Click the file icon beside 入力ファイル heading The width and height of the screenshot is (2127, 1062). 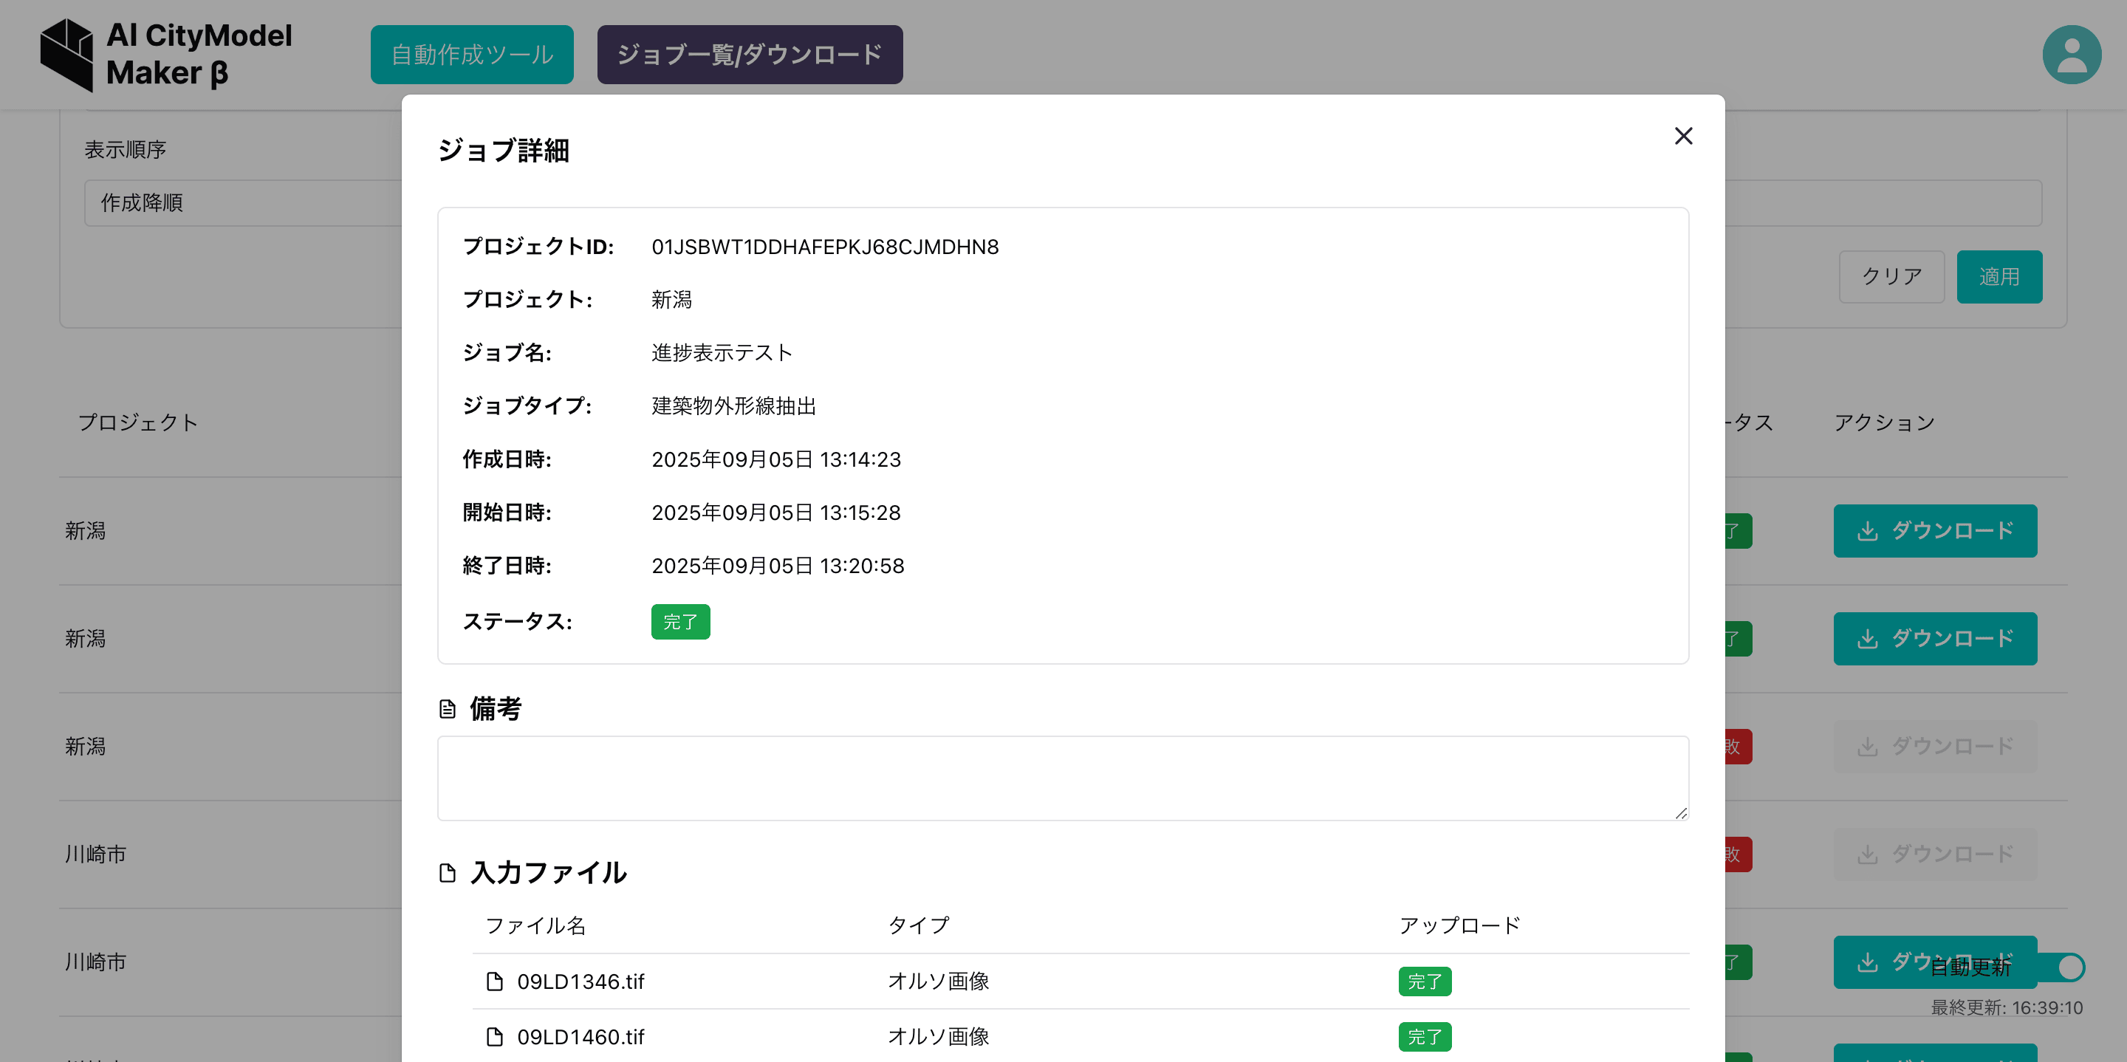pyautogui.click(x=448, y=873)
